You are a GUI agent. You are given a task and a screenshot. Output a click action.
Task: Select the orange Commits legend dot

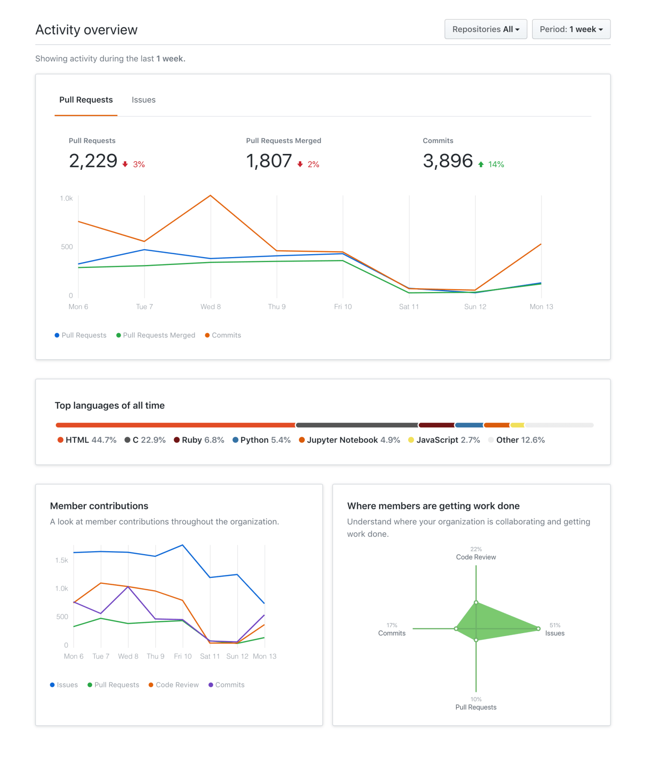[207, 335]
